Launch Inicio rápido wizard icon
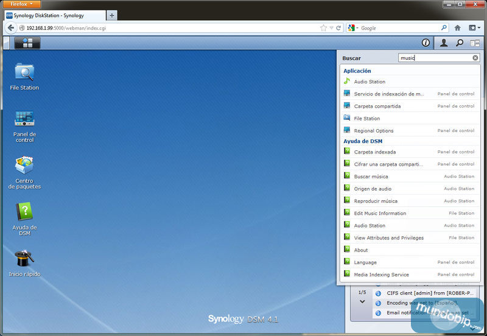The image size is (487, 336). [x=24, y=264]
